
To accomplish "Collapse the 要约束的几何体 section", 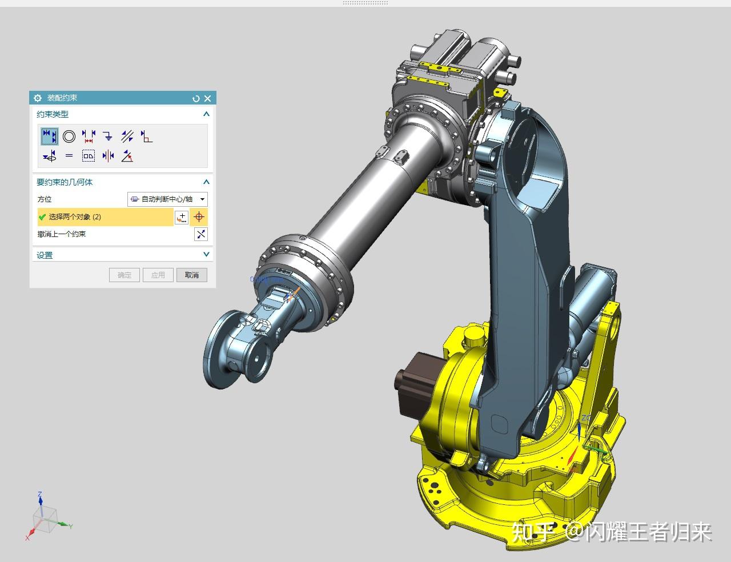I will coord(206,182).
